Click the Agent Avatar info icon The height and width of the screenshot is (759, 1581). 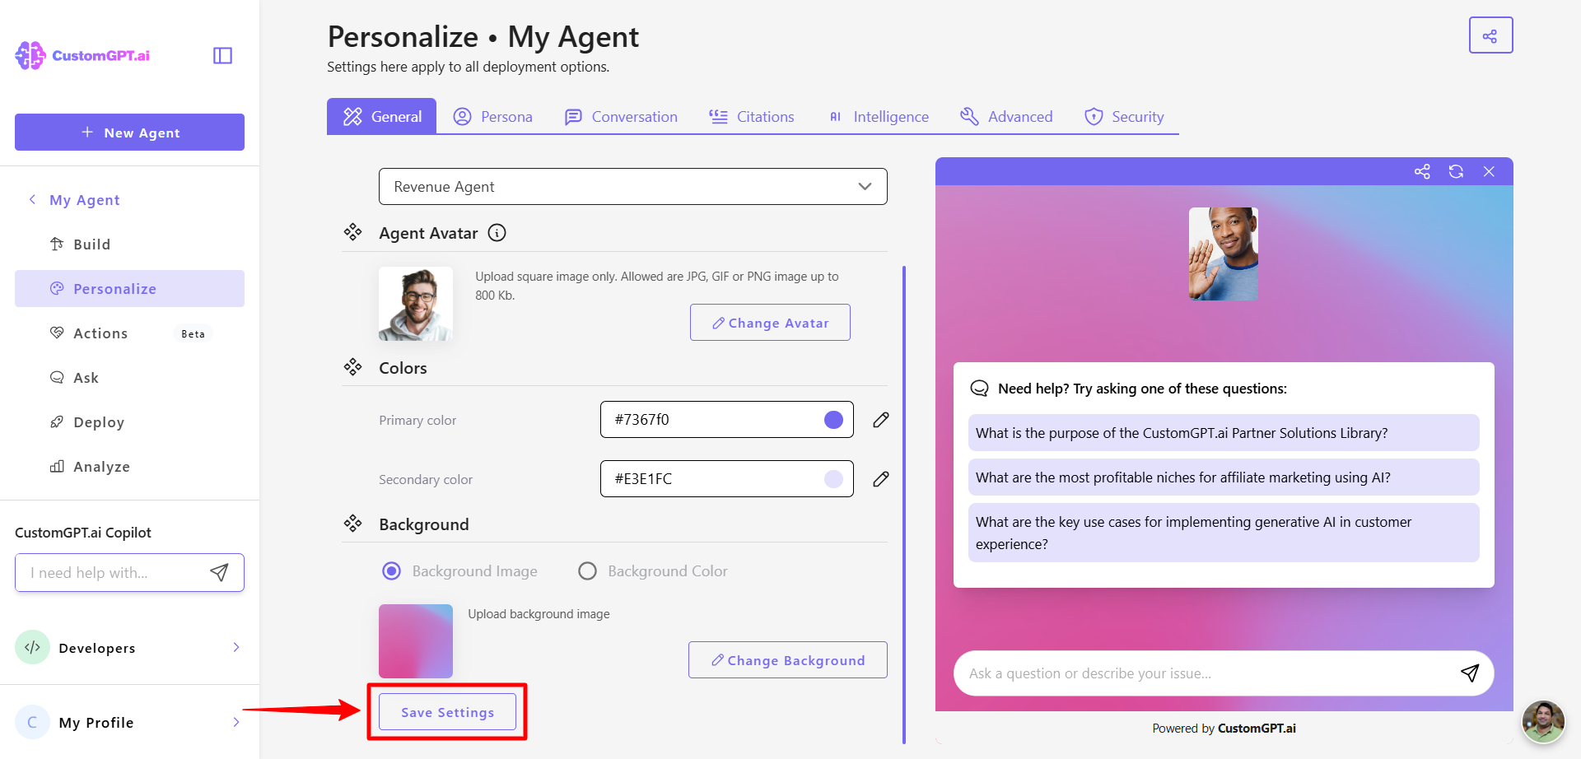coord(497,233)
